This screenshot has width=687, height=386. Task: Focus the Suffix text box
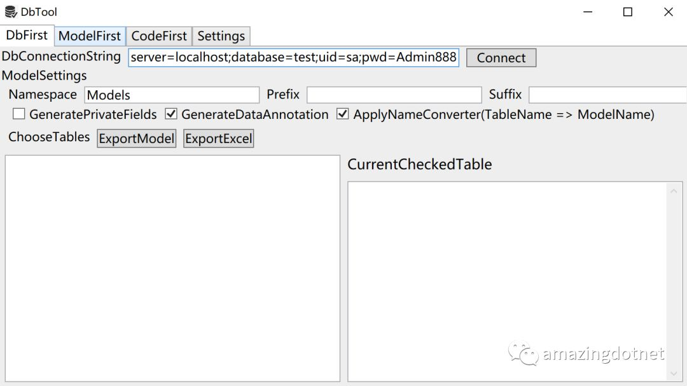click(607, 95)
